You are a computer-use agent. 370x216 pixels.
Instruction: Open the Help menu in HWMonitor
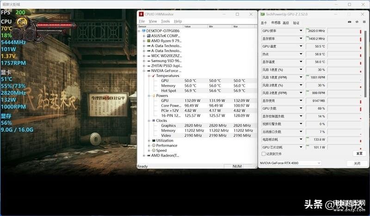point(178,21)
